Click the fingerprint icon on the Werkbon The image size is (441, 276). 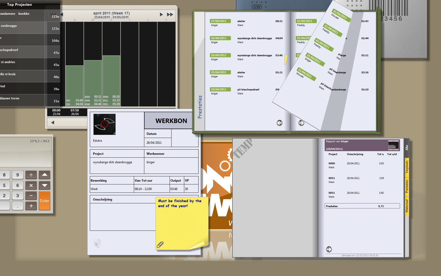coord(98,243)
